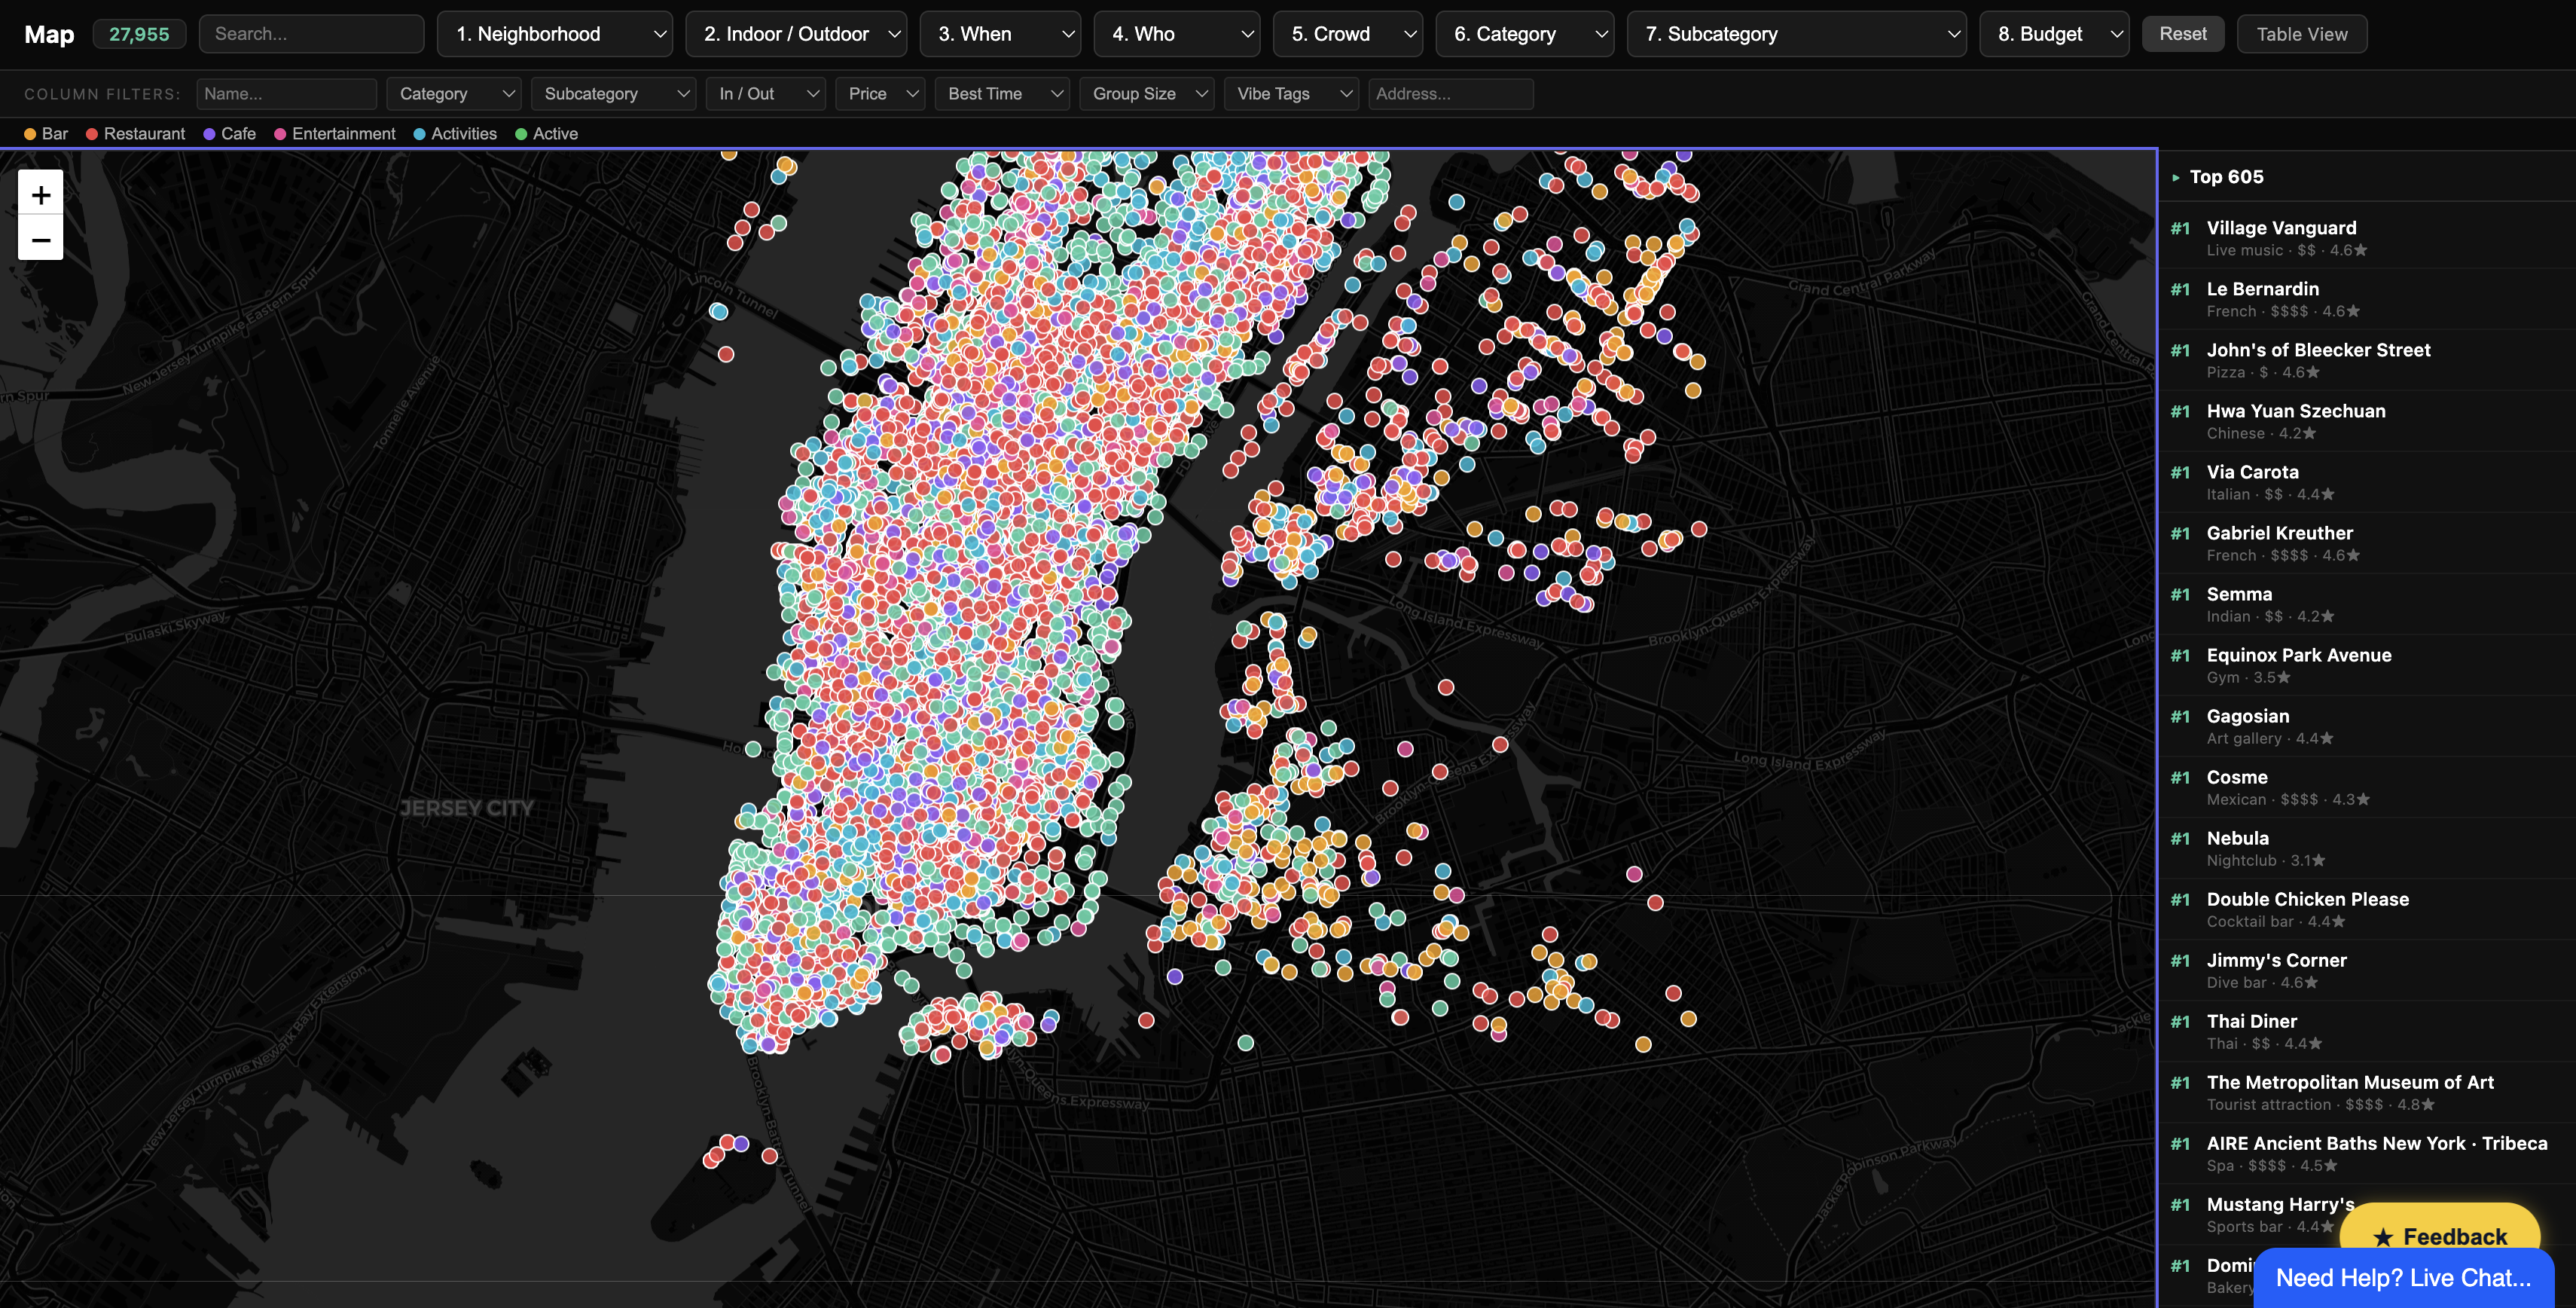
Task: Select Village Vanguard in the top list
Action: 2281,228
